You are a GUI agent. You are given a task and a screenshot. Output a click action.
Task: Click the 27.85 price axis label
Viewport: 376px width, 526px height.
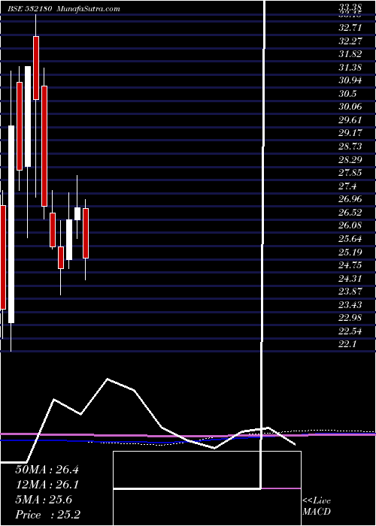point(350,173)
